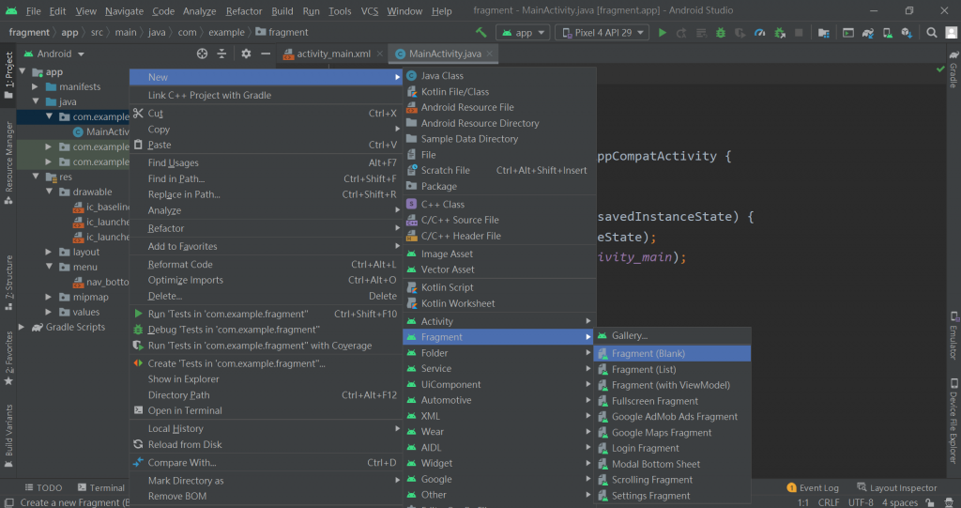This screenshot has width=961, height=508.
Task: Select Fragment (Blank) from the submenu
Action: pyautogui.click(x=648, y=354)
